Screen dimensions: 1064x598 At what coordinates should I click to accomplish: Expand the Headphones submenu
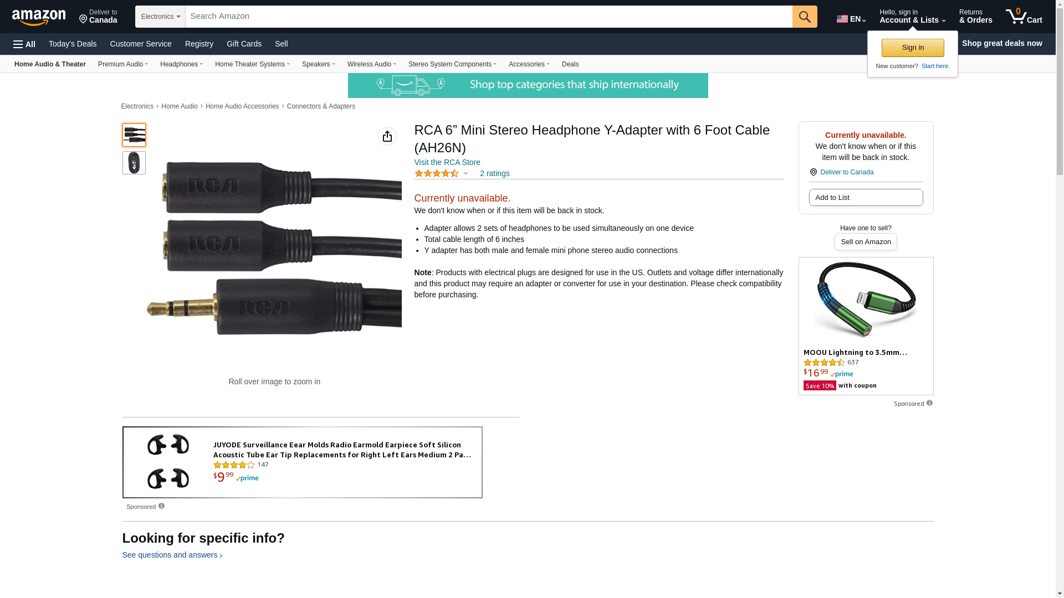pyautogui.click(x=181, y=64)
